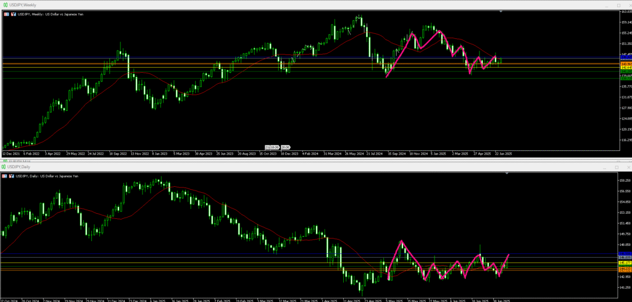Viewport: 632px width, 302px height.
Task: Click '12 Dec 2021' date on Weekly time axis
Action: (10, 154)
